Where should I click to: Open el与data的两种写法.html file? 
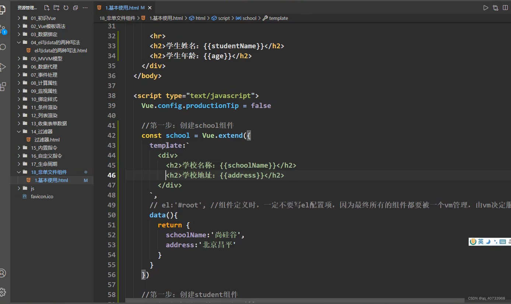(x=52, y=50)
